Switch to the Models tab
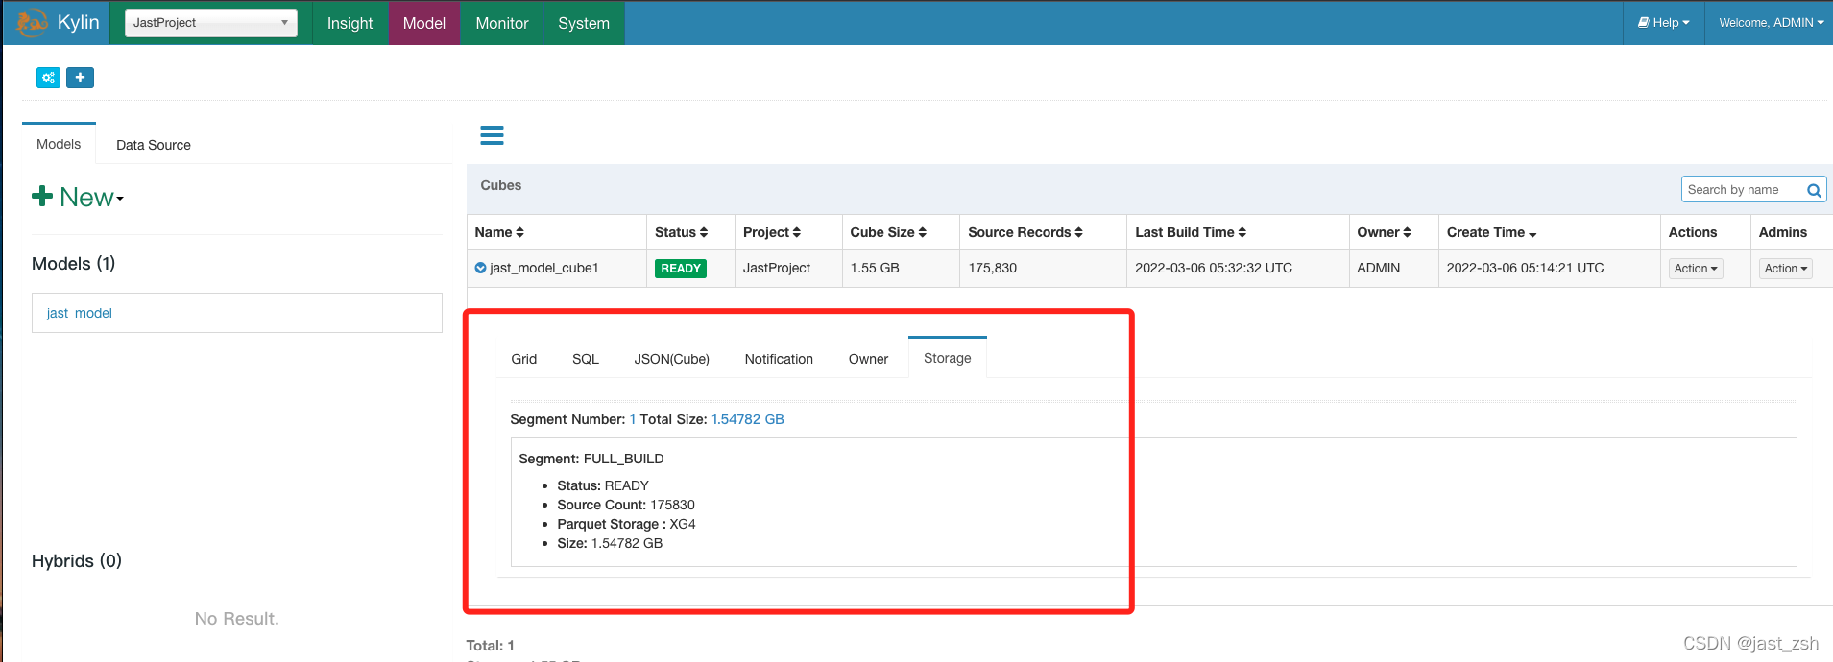Screen dimensions: 1833x662 [59, 144]
